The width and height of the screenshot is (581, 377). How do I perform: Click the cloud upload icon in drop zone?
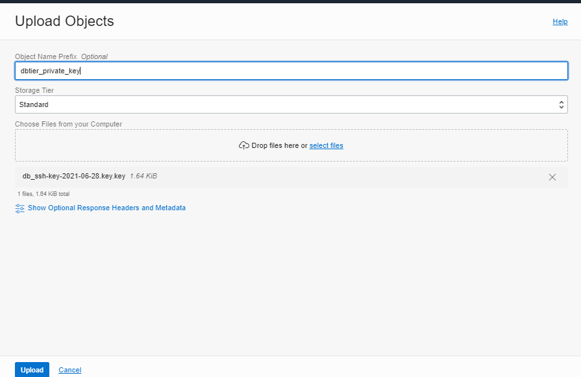coord(244,145)
